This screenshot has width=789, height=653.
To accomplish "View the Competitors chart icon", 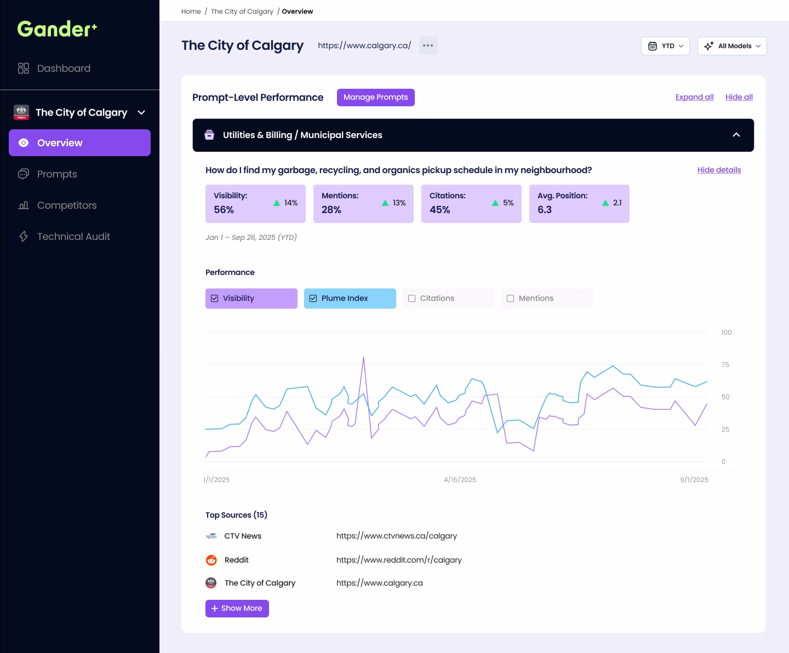I will tap(23, 205).
